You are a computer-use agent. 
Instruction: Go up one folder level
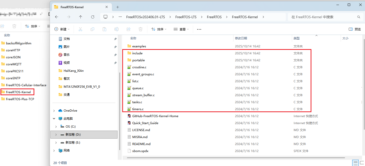[x=80, y=17]
